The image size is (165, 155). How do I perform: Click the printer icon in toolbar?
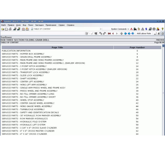pos(10,29)
